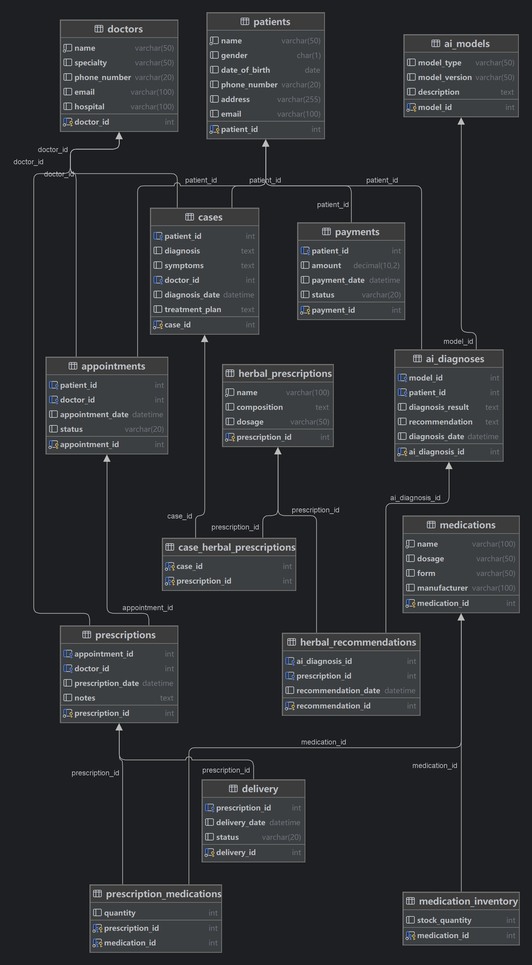Click the table icon of medication_inventory

[411, 901]
